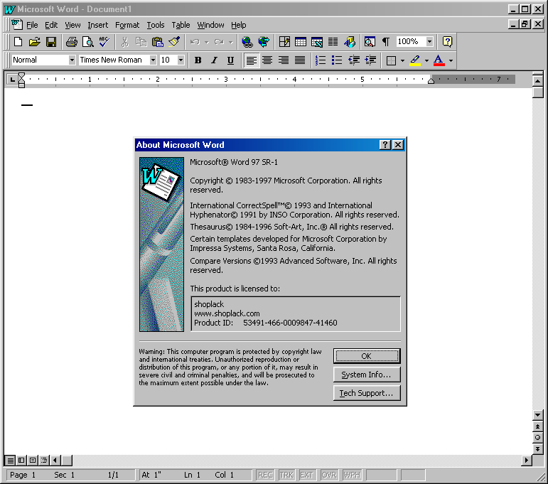
Task: Show the Web Toolbar icon
Action: (x=264, y=42)
